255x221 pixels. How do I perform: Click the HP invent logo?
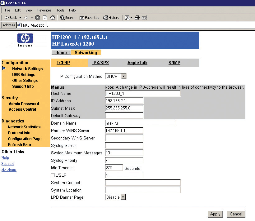tap(25, 40)
